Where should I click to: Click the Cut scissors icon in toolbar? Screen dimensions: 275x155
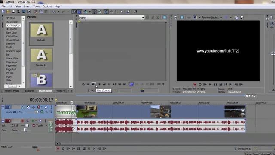click(x=36, y=12)
